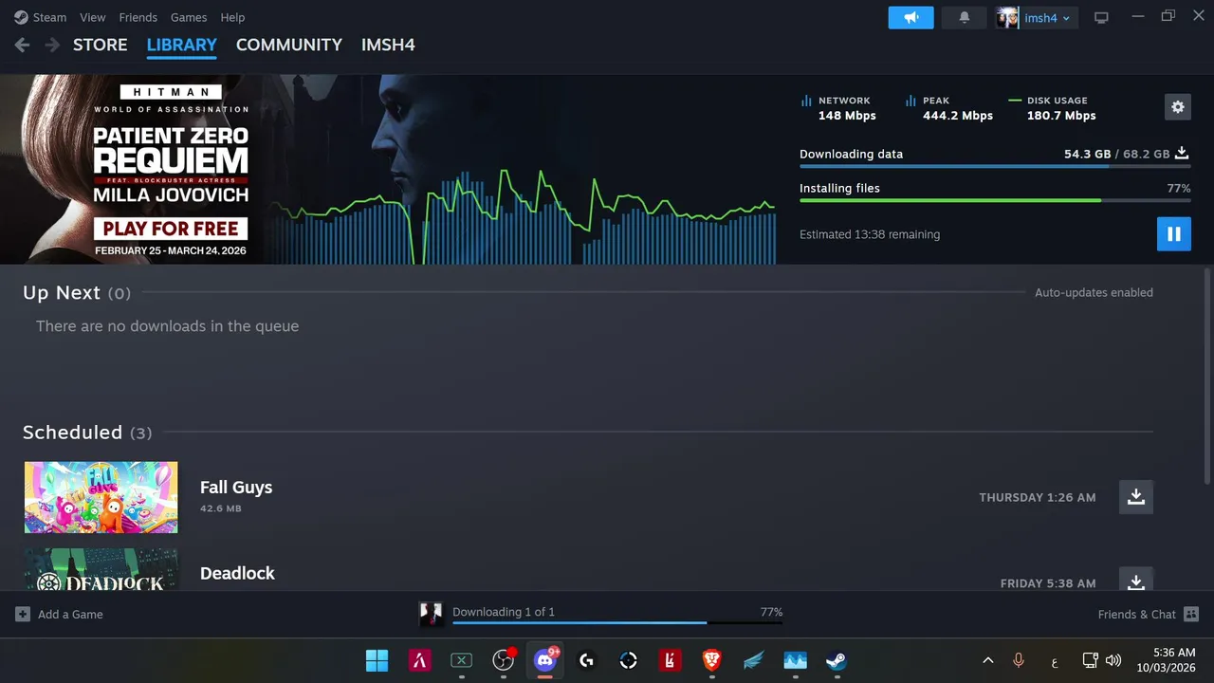Click Estimated 13:38 remaining text

[x=870, y=234]
